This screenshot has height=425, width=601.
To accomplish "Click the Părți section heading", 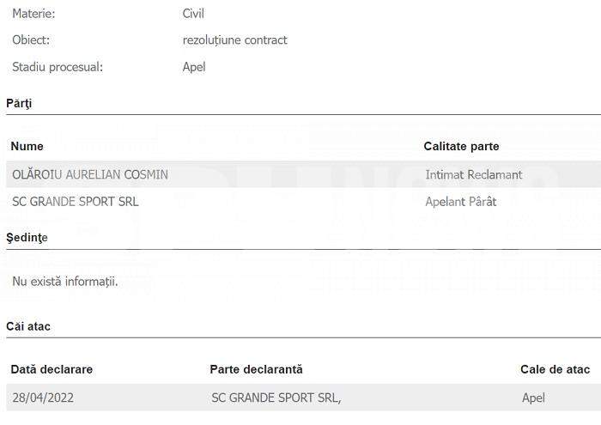I will 19,104.
